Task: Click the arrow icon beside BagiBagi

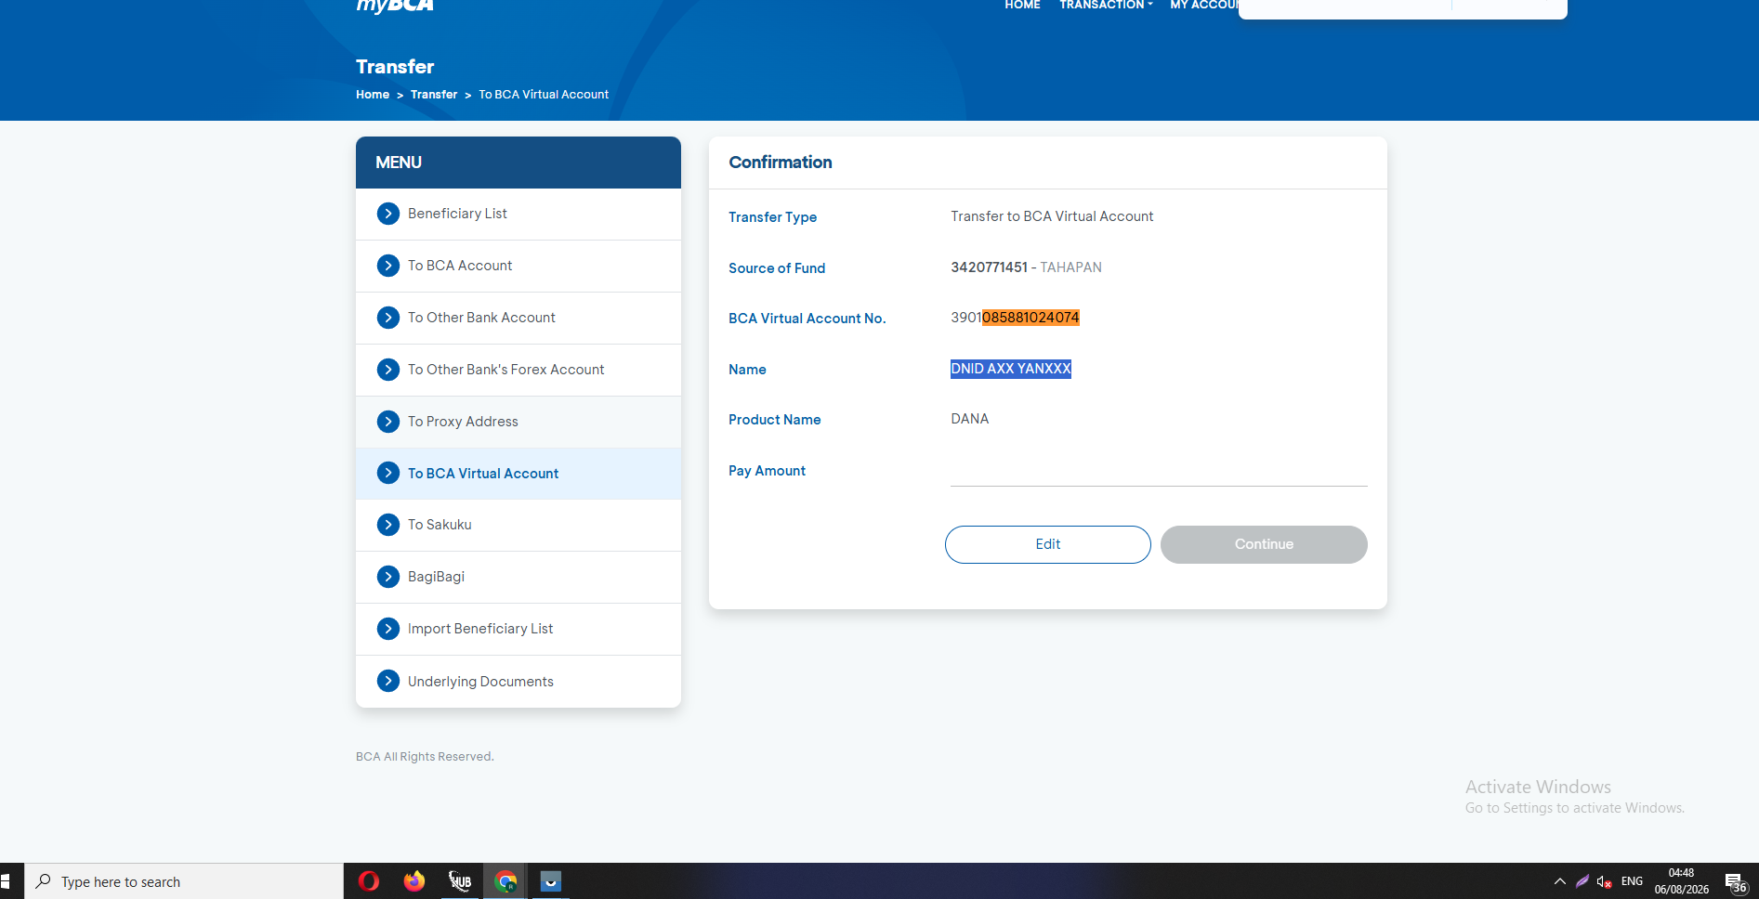Action: point(388,577)
